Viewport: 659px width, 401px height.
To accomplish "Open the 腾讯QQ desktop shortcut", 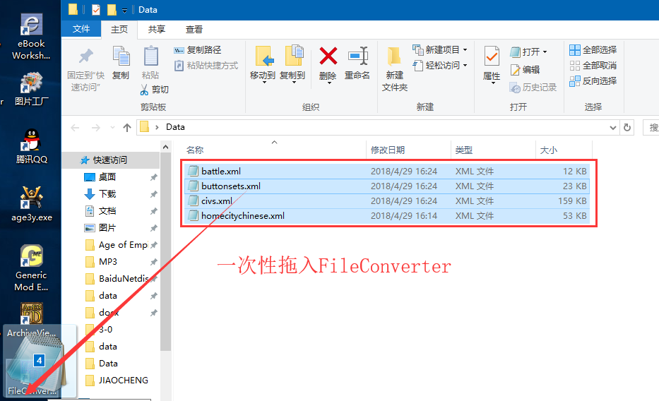I will [x=31, y=140].
